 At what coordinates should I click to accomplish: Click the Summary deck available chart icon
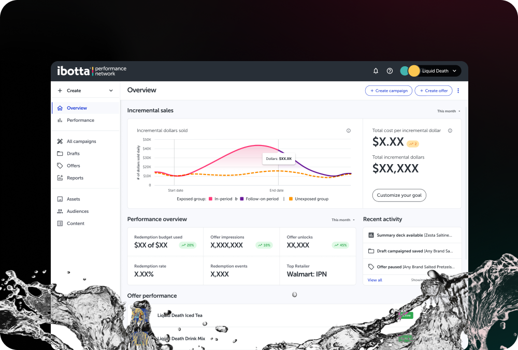click(x=371, y=235)
